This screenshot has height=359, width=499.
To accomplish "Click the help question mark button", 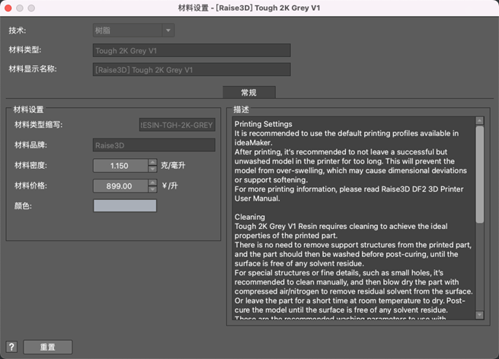I will pyautogui.click(x=11, y=347).
